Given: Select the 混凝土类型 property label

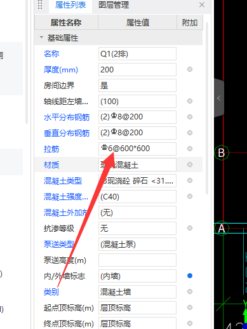Looking at the screenshot, I should click(63, 180).
